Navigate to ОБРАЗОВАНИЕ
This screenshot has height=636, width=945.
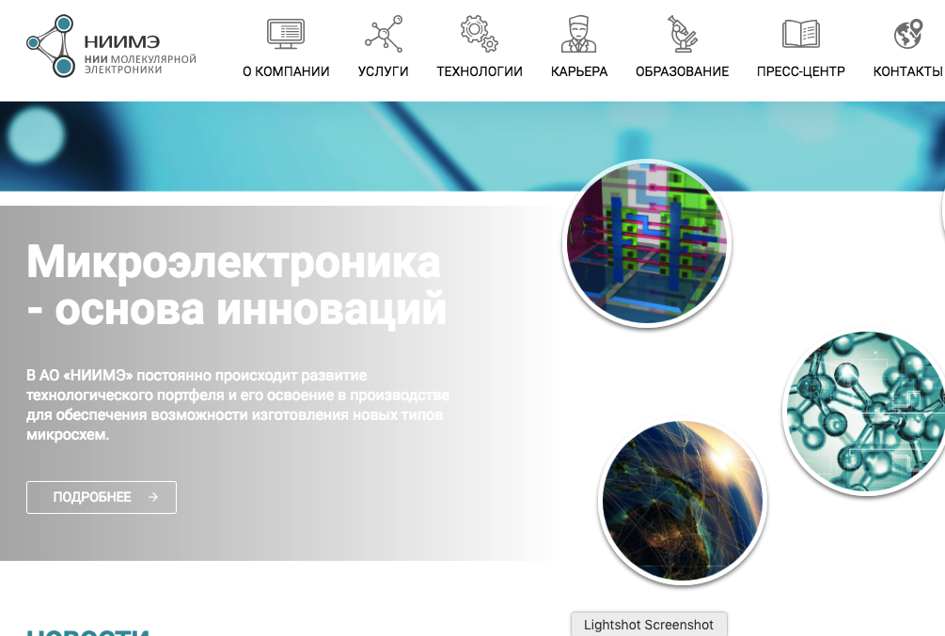[681, 70]
